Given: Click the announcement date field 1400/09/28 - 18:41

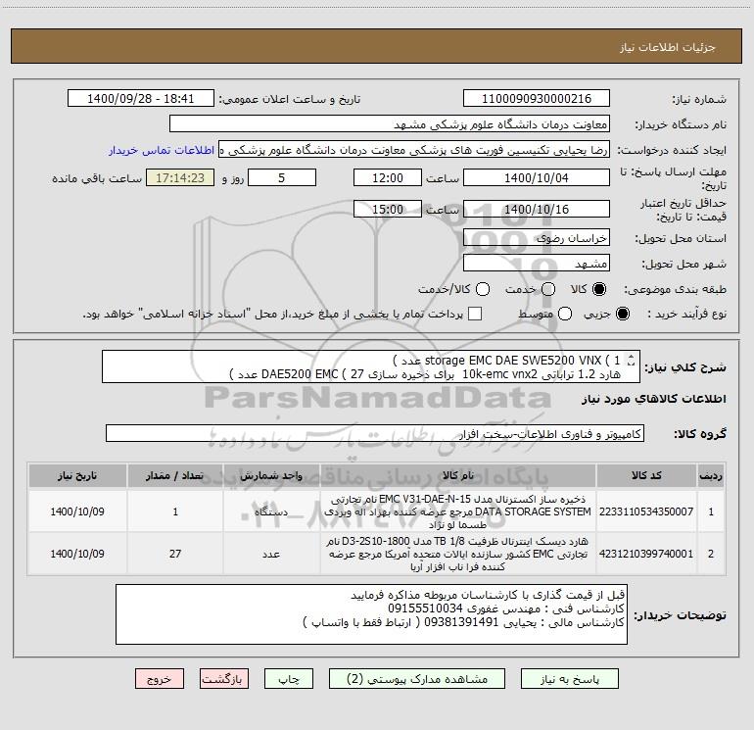Looking at the screenshot, I should [140, 98].
